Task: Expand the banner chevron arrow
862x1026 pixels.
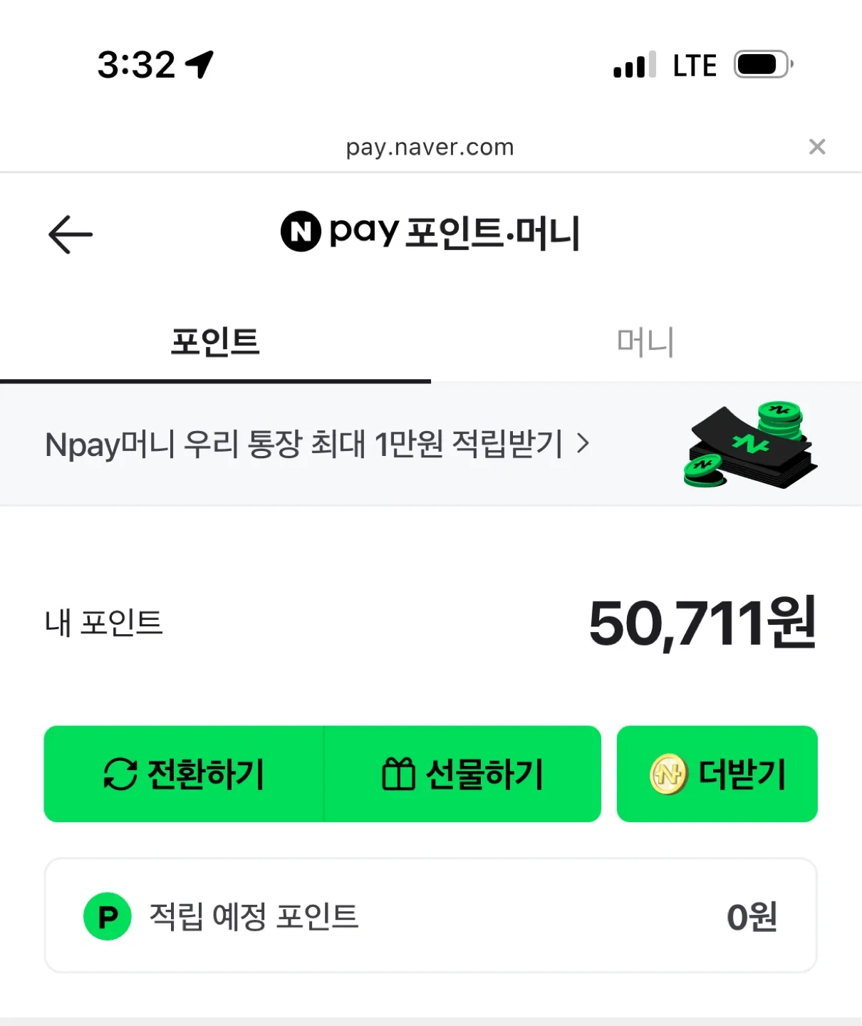Action: coord(583,444)
